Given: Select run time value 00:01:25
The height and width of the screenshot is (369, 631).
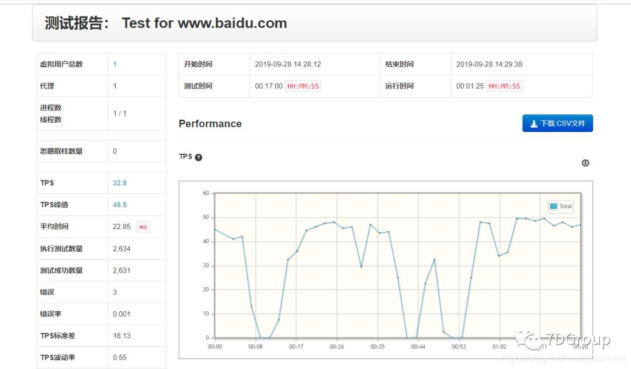Looking at the screenshot, I should pyautogui.click(x=470, y=86).
